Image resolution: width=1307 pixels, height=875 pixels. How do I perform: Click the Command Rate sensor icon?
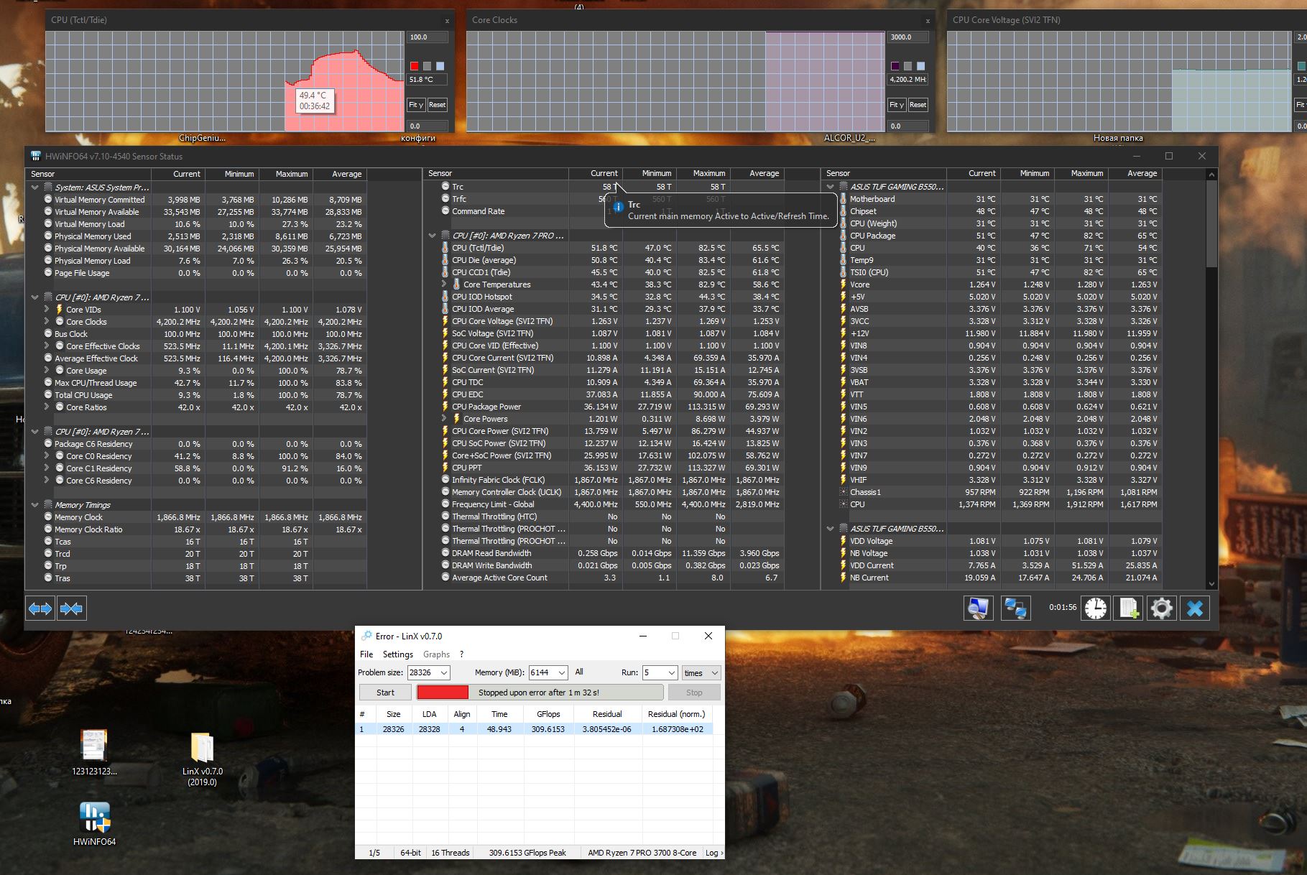click(445, 211)
